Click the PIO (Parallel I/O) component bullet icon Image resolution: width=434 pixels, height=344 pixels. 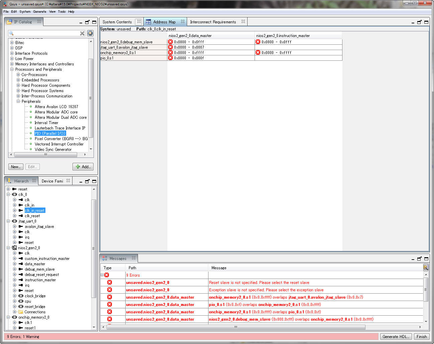pyautogui.click(x=31, y=133)
